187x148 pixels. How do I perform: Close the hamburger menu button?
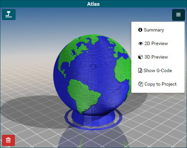click(x=178, y=15)
